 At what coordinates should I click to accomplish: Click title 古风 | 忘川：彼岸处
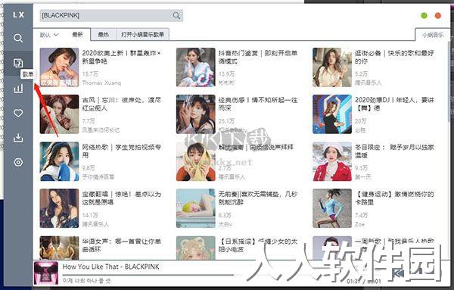[x=122, y=104]
